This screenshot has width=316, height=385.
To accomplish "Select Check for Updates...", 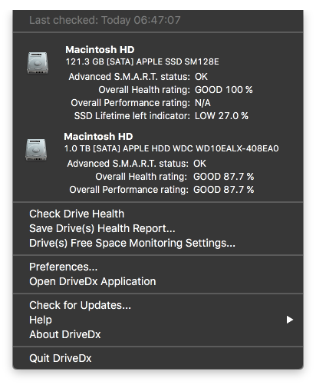I will pyautogui.click(x=80, y=305).
